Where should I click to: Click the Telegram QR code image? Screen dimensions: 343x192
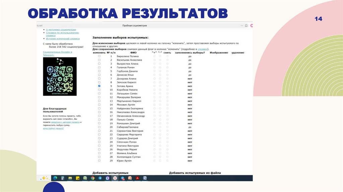60,77
